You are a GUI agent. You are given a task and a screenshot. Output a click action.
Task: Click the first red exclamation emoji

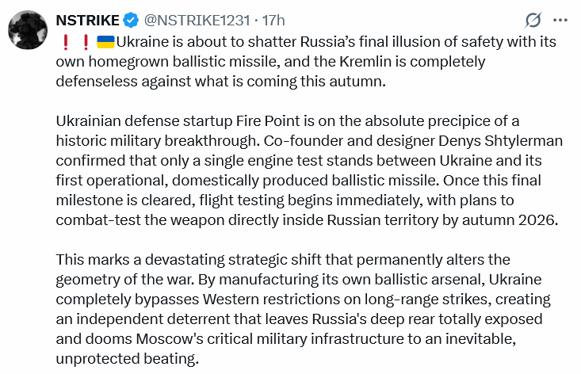[66, 42]
